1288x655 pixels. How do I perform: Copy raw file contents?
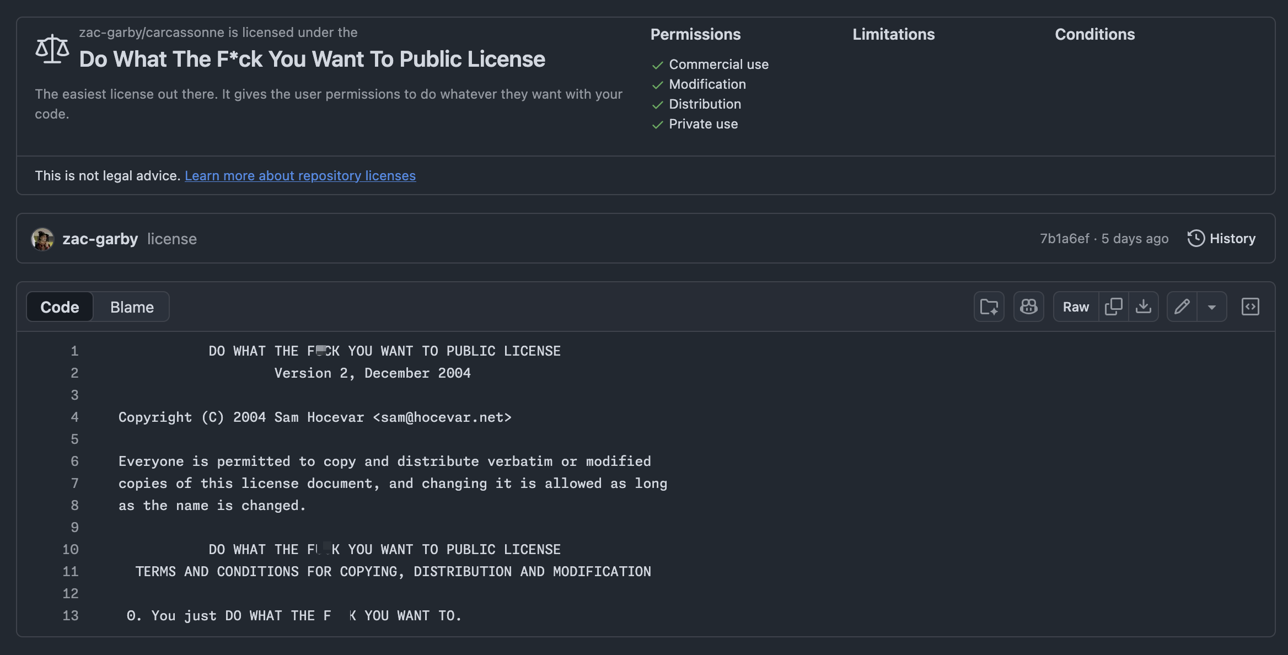[1114, 307]
